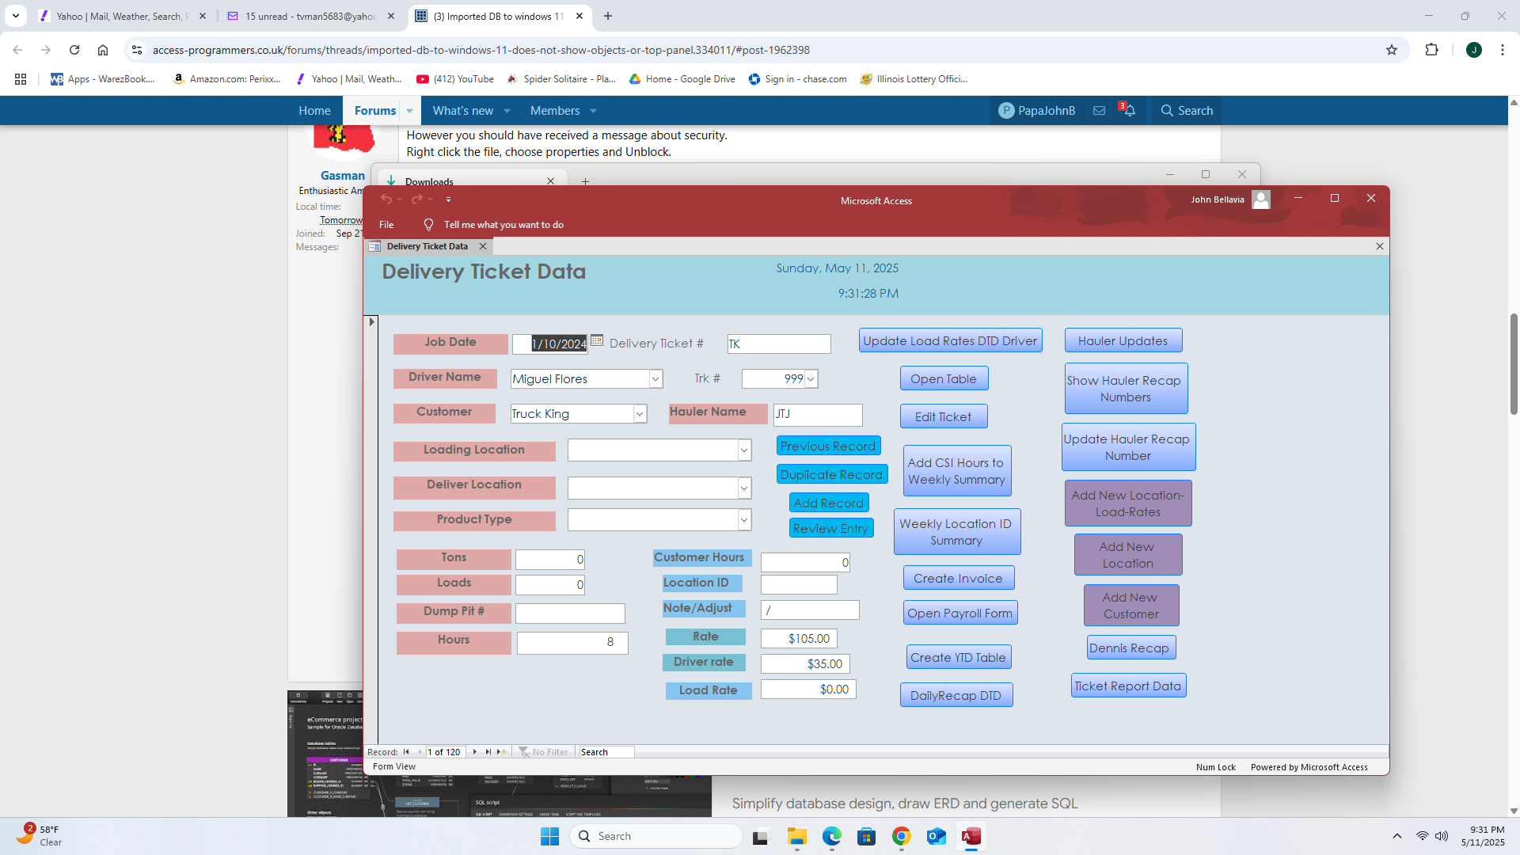Viewport: 1520px width, 855px height.
Task: Switch to Yahoo Mail Weather Search tab
Action: (x=123, y=16)
